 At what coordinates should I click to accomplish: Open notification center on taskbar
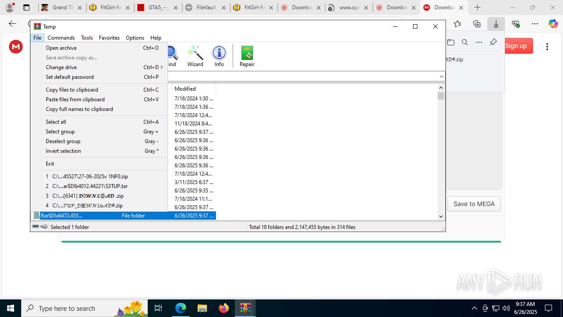click(x=548, y=308)
